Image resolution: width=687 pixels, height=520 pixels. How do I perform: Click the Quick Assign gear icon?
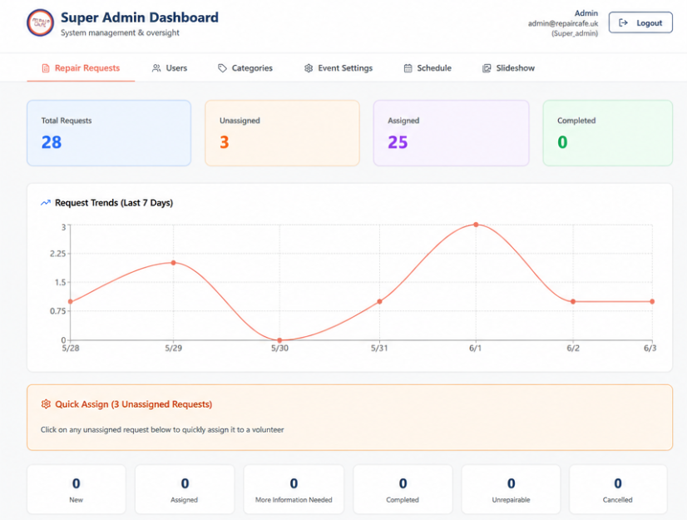pos(46,404)
